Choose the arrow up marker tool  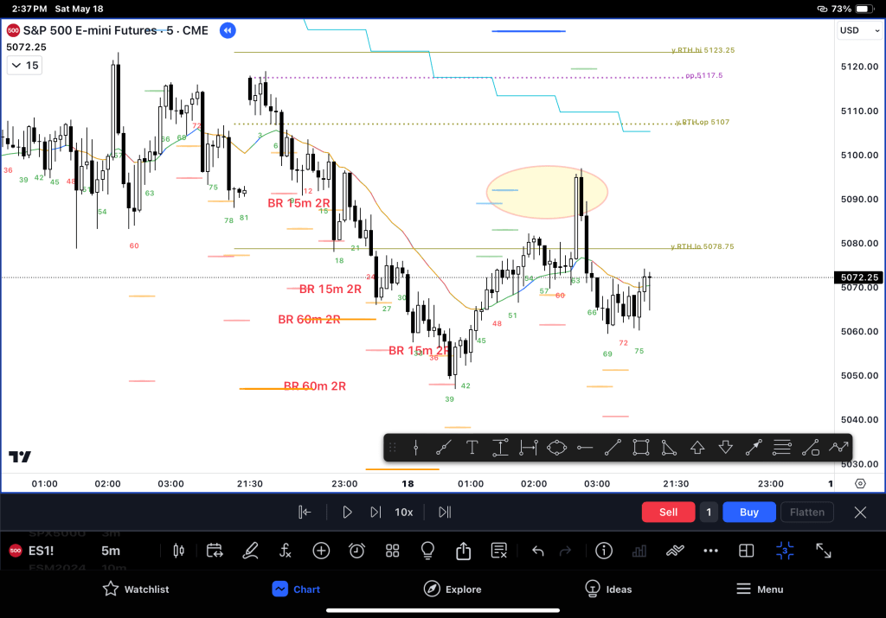[x=697, y=447]
